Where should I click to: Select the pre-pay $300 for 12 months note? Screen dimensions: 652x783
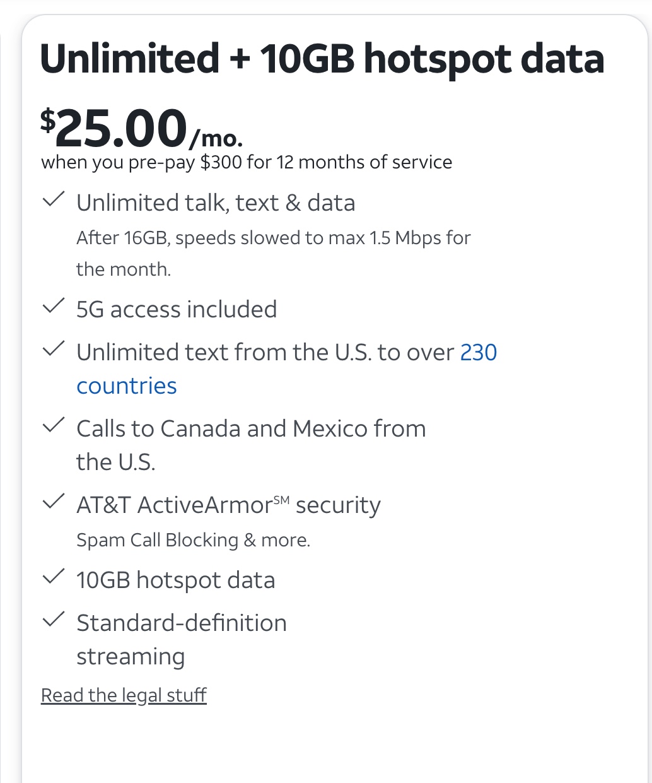247,162
